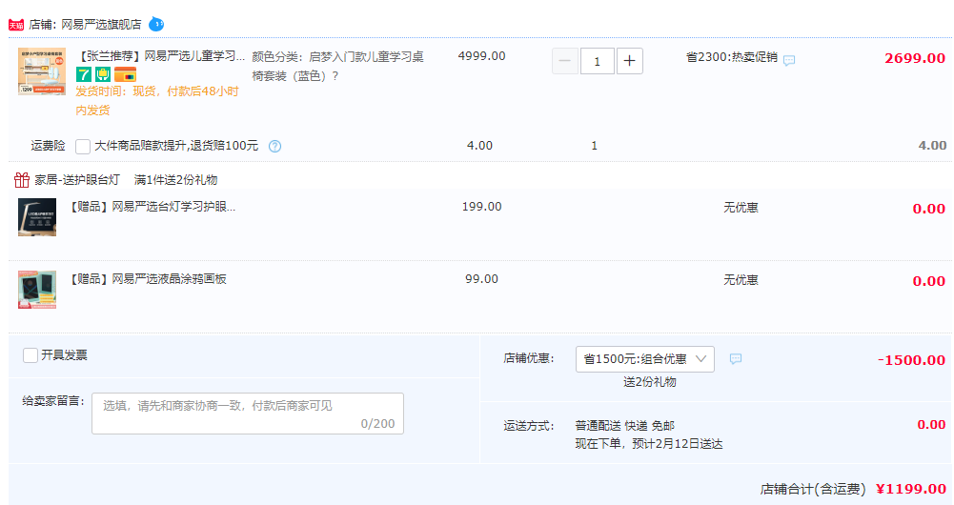
Task: Click 送2份礼物 text under dropdown
Action: point(650,382)
